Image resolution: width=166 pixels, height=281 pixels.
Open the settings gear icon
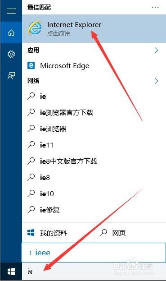11,54
